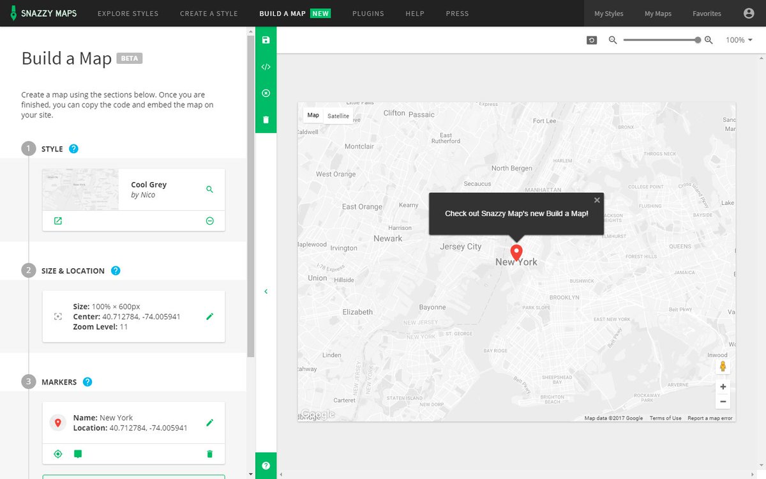Edit the size and location settings
The image size is (766, 479).
[210, 316]
